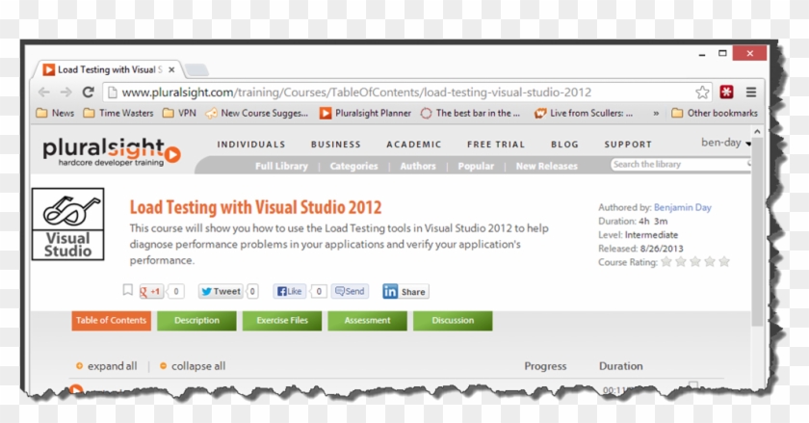Viewport: 809px width, 423px height.
Task: Open The best bar in the... bookmark
Action: [x=470, y=113]
